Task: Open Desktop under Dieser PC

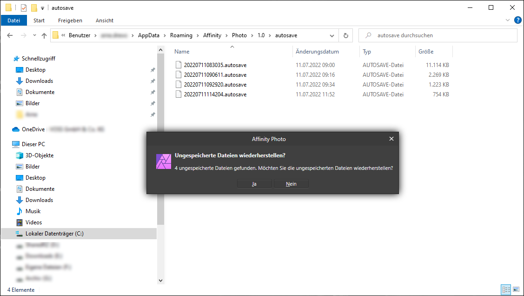Action: tap(35, 178)
